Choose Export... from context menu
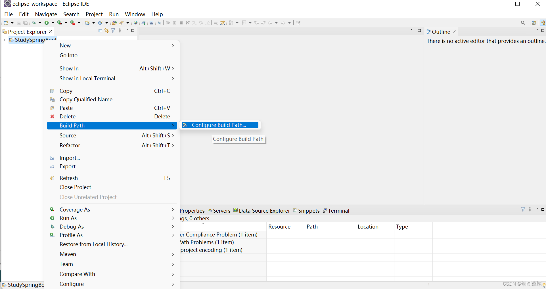Screen dimensions: 546x289 pos(112,166)
